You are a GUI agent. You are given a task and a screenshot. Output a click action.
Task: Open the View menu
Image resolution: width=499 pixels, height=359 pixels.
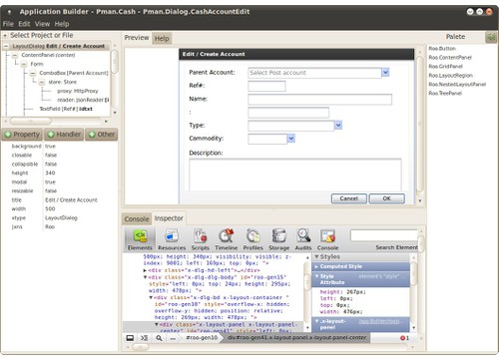point(42,24)
